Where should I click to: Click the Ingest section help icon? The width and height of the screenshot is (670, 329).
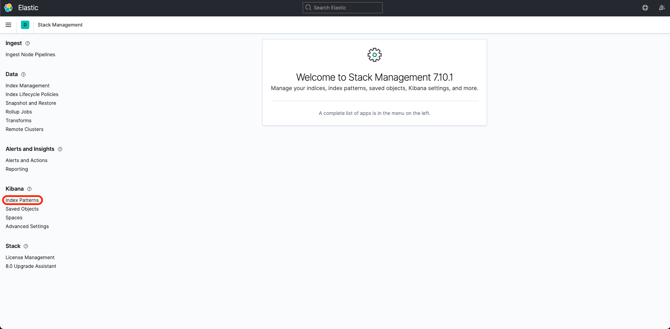28,43
